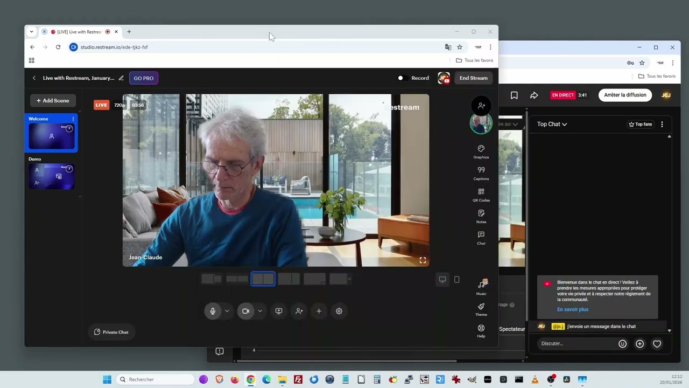This screenshot has height=388, width=689.
Task: Open the Captions panel
Action: pyautogui.click(x=481, y=173)
